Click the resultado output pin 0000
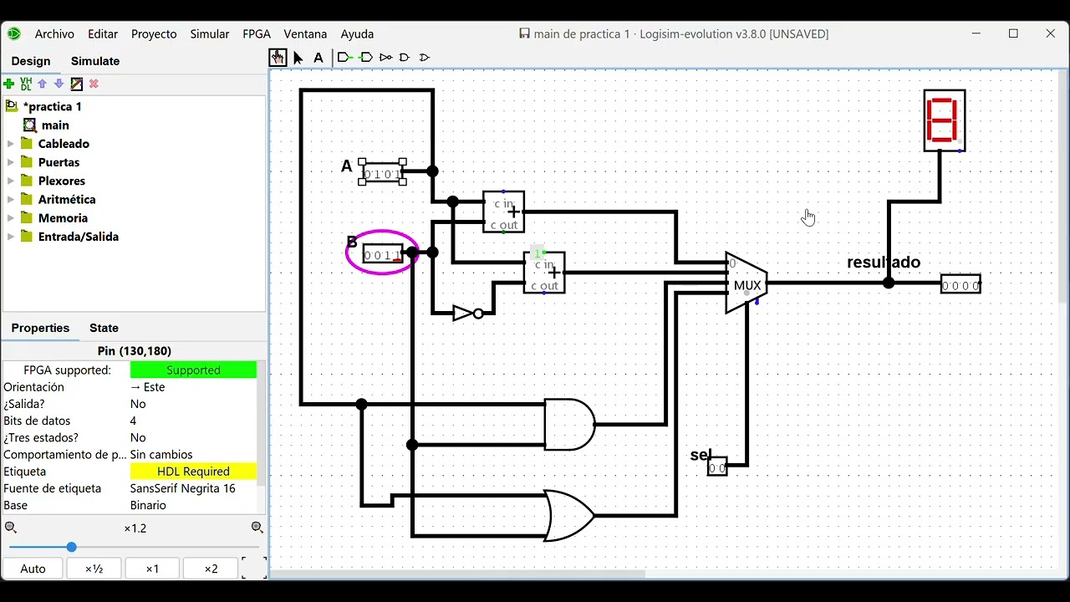 (960, 284)
